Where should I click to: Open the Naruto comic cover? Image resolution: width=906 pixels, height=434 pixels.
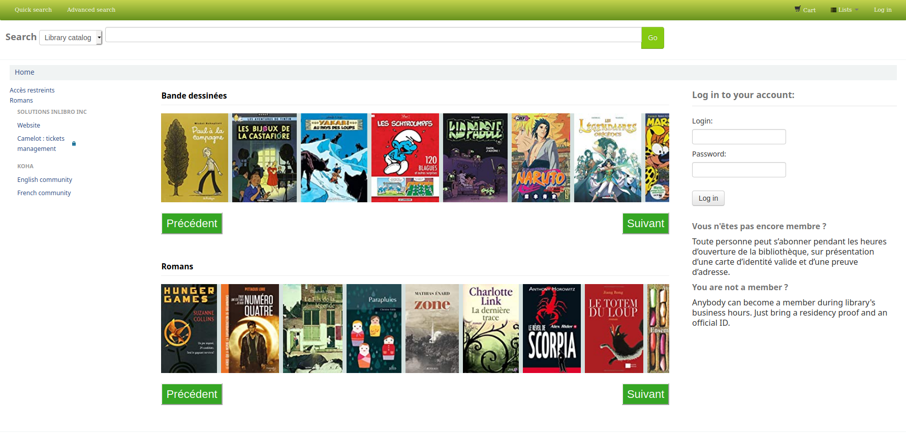pyautogui.click(x=541, y=158)
